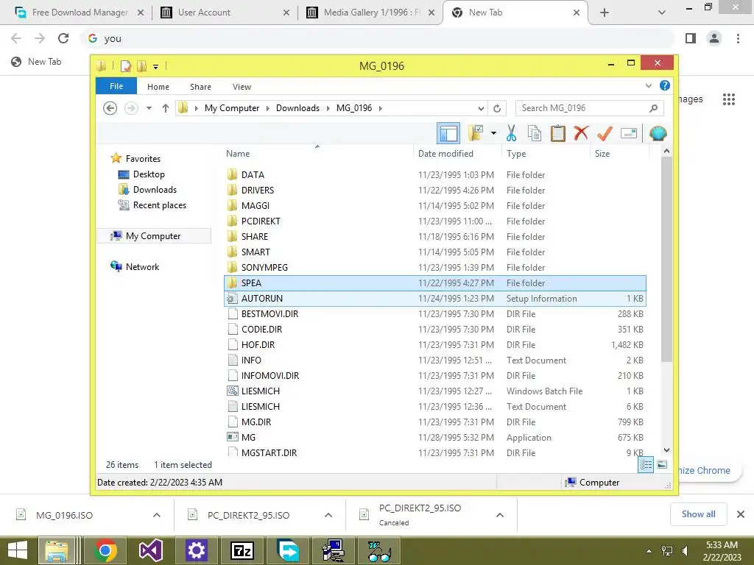The height and width of the screenshot is (565, 754).
Task: Refresh the MG_0196 folder view
Action: pyautogui.click(x=497, y=108)
